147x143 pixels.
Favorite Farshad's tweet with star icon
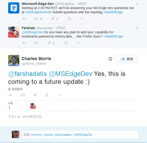pos(49,43)
